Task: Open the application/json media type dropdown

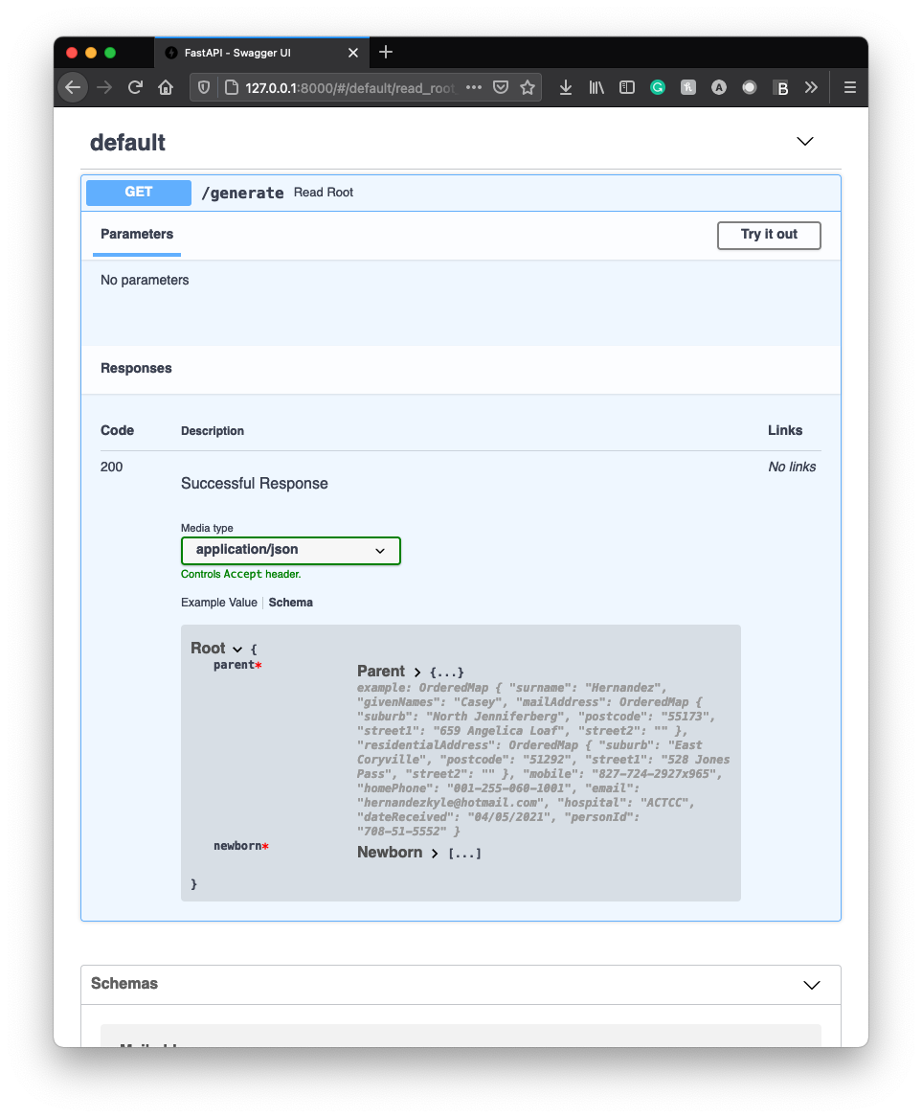Action: 291,551
